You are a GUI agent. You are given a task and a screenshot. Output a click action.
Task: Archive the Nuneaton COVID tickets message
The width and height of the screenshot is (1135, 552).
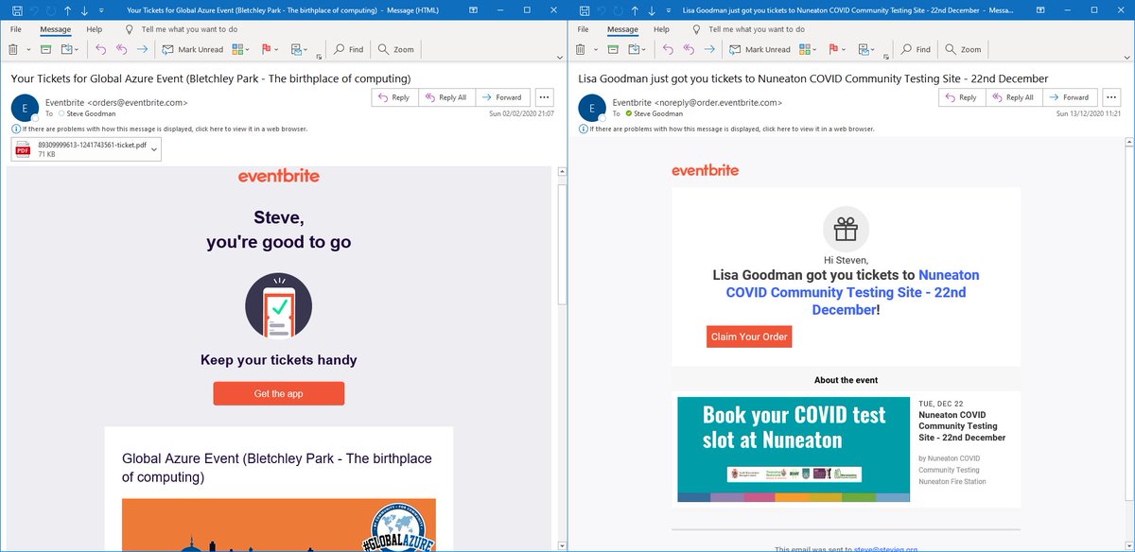(x=614, y=49)
